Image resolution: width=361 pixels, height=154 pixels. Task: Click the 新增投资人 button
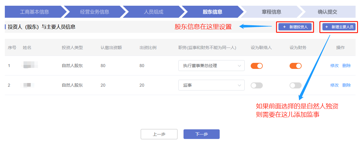click(295, 27)
